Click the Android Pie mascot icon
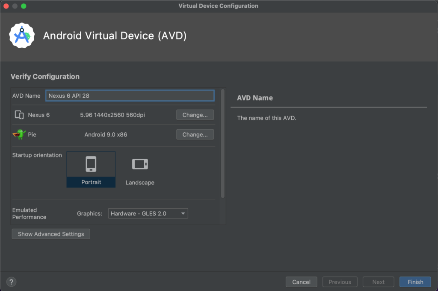Viewport: 438px width, 291px height. [19, 134]
